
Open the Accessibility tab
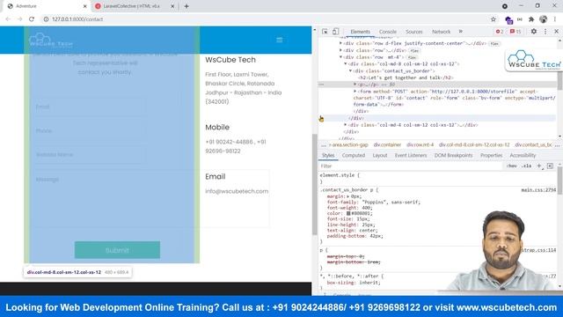(x=523, y=155)
